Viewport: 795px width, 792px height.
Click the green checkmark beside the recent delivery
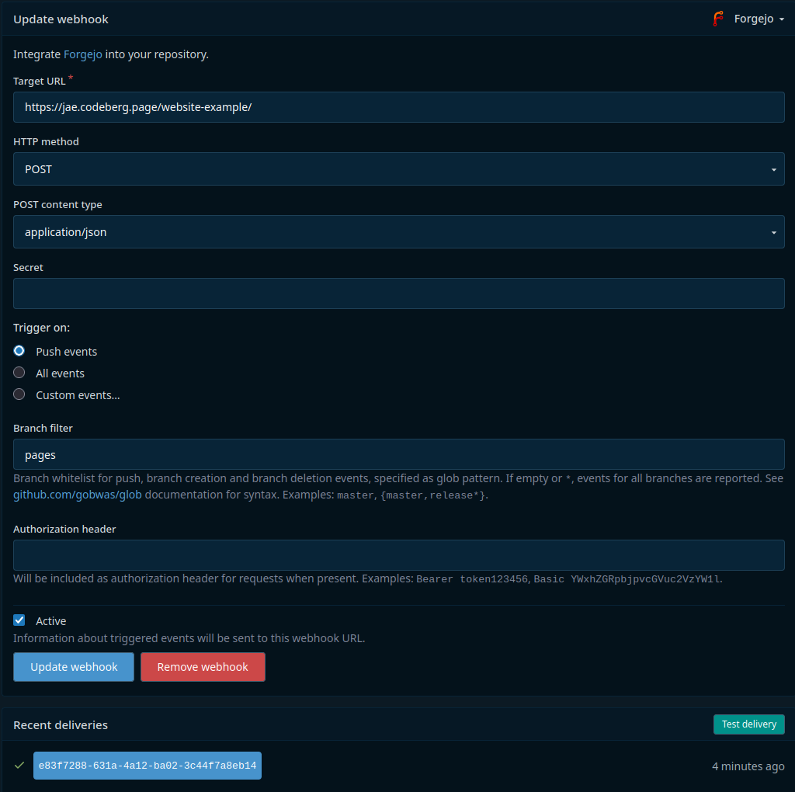(17, 765)
